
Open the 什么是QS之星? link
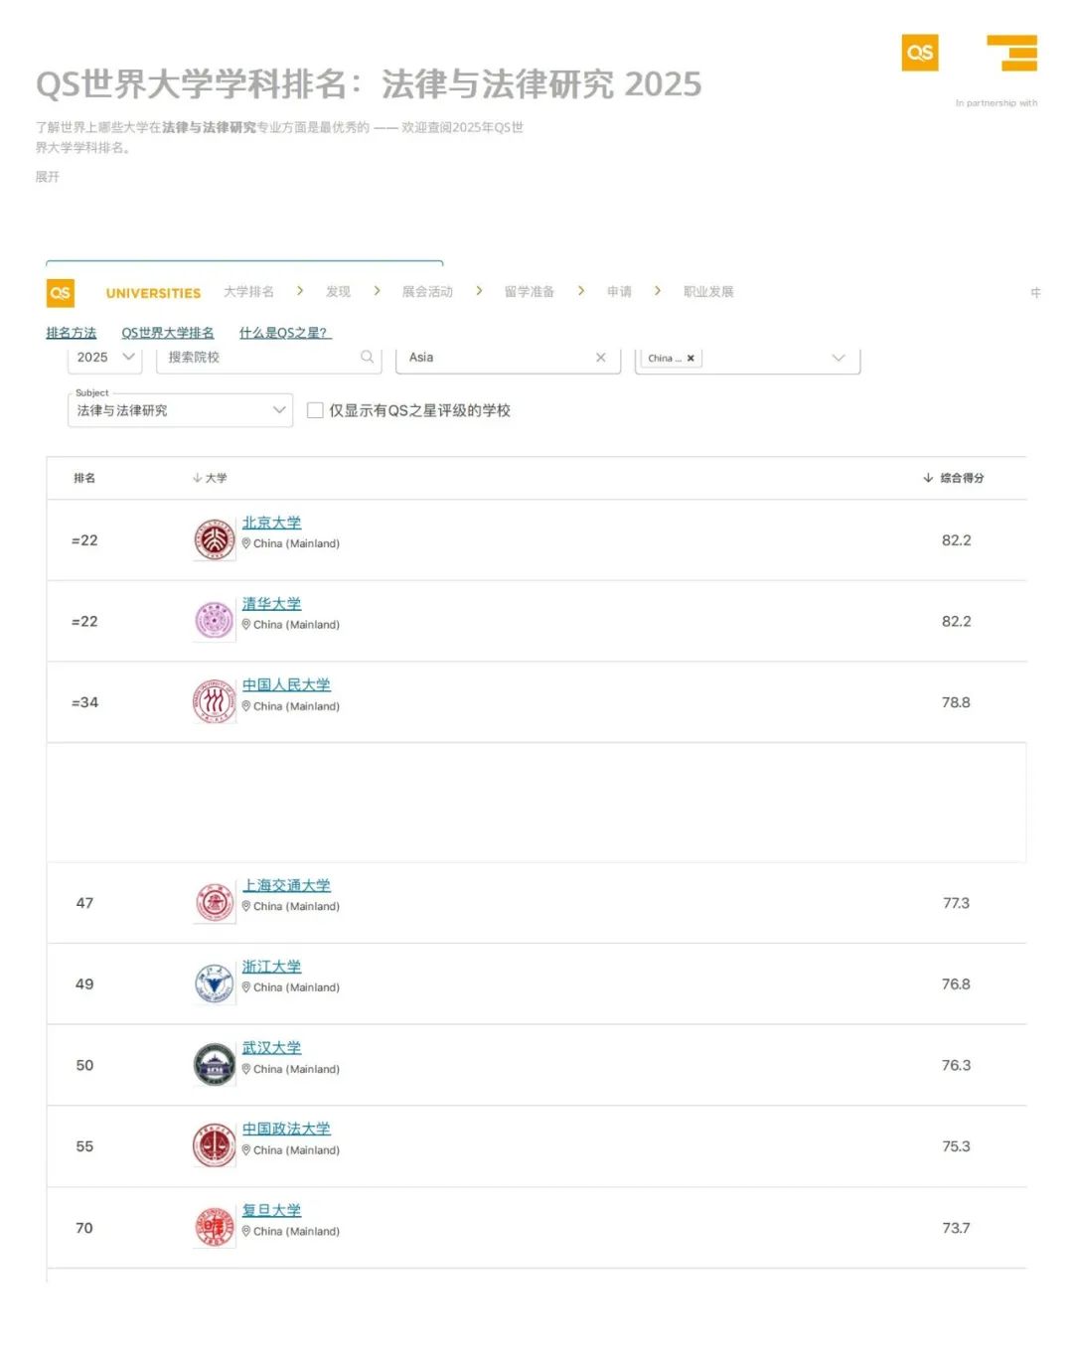pos(284,333)
